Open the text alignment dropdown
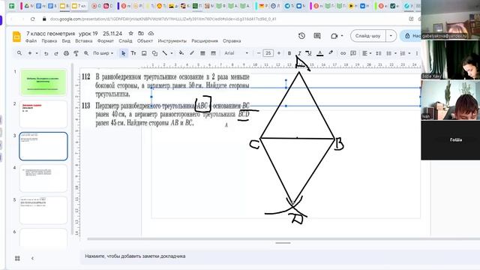This screenshot has width=480, height=270. (x=367, y=53)
